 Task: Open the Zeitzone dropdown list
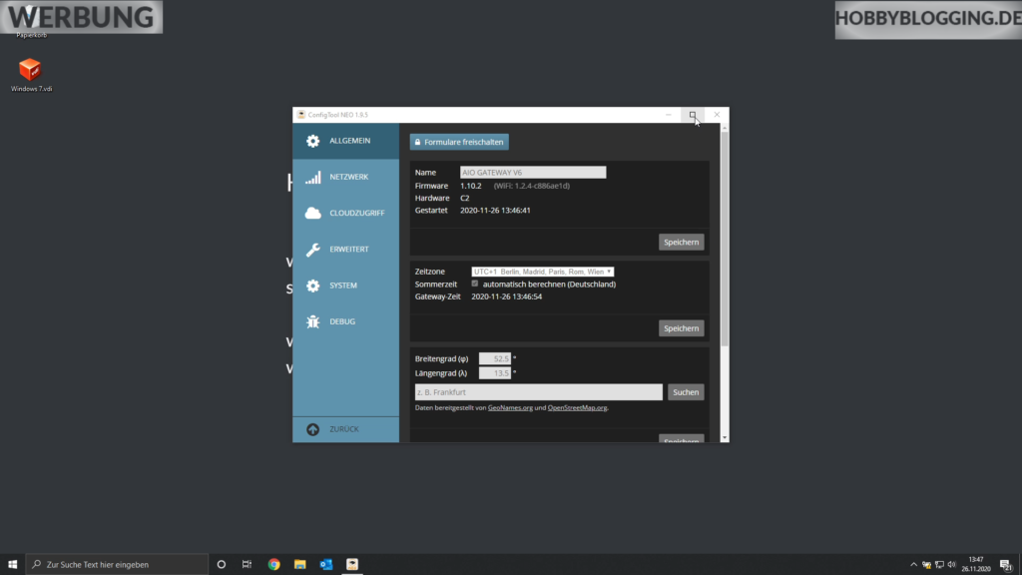point(543,271)
